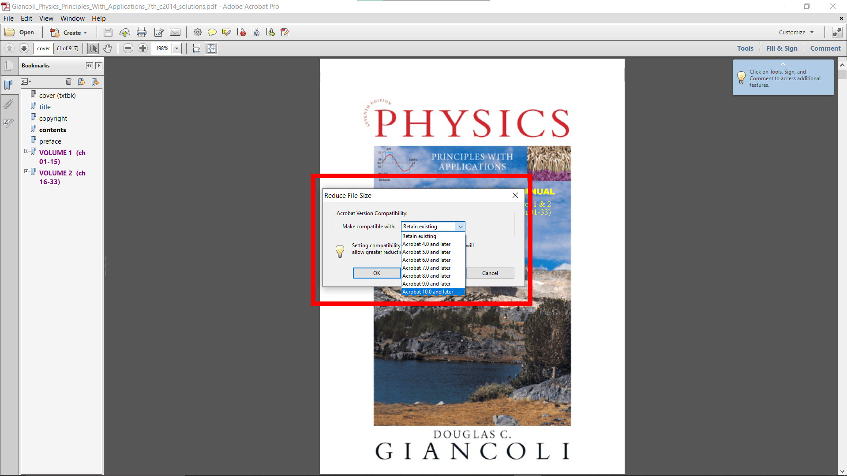Image resolution: width=847 pixels, height=476 pixels.
Task: Toggle the Selection tool
Action: click(x=93, y=48)
